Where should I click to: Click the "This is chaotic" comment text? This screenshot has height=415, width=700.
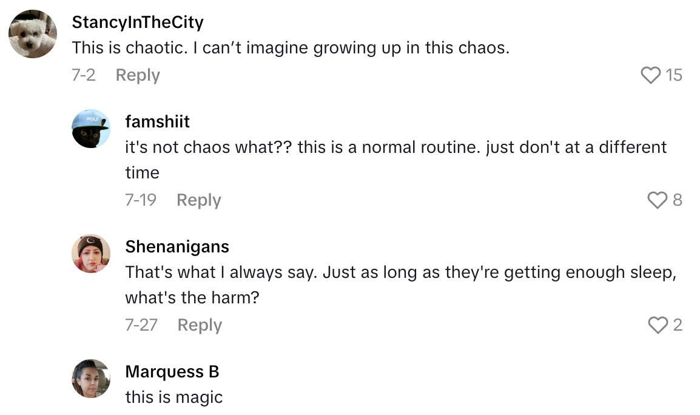pos(291,48)
